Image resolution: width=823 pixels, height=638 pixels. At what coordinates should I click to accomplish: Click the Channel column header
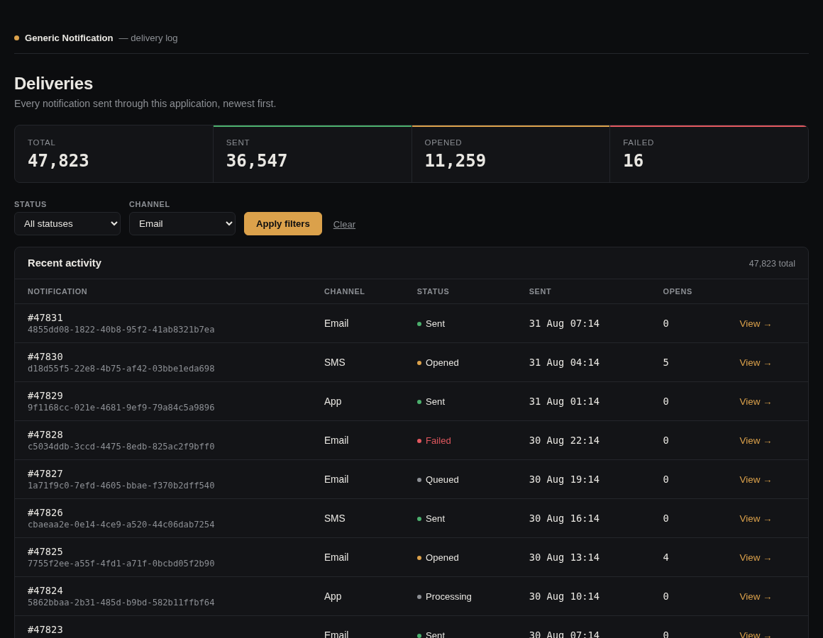tap(344, 291)
